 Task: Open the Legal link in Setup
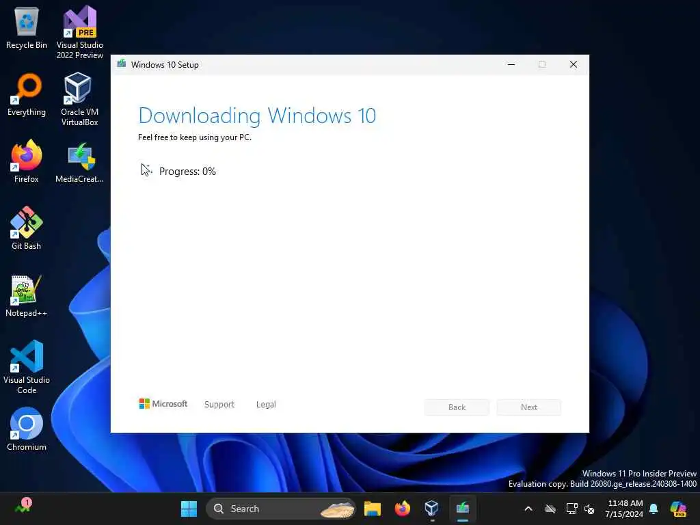266,405
